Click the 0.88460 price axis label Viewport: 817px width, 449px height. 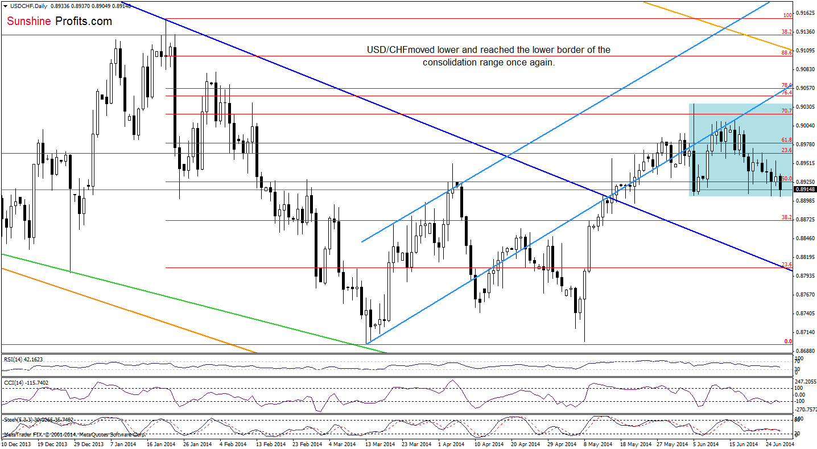click(x=805, y=238)
